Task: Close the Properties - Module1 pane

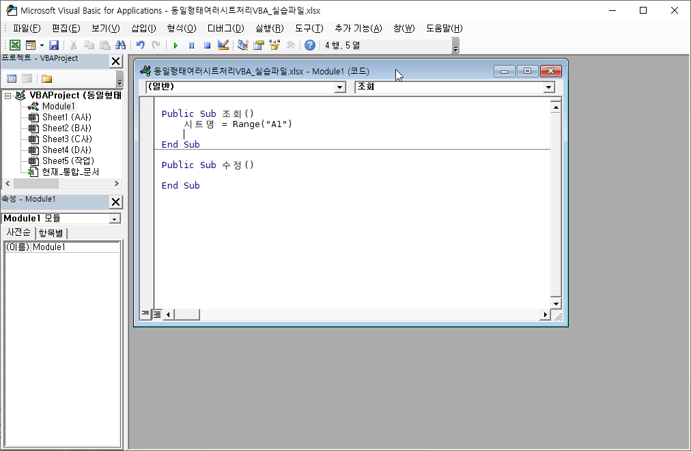Action: coord(115,202)
